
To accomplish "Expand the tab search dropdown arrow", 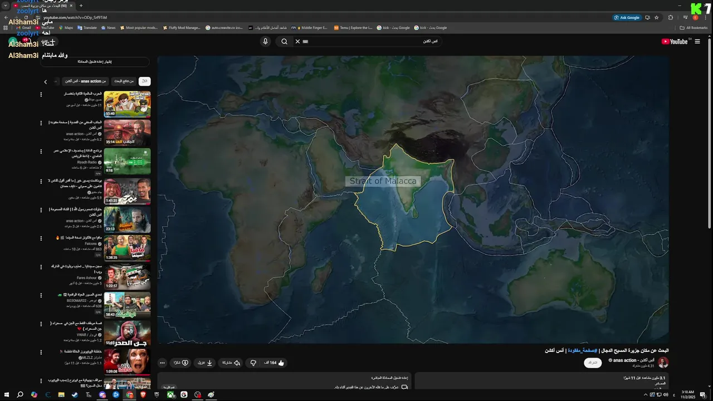I will click(x=6, y=6).
